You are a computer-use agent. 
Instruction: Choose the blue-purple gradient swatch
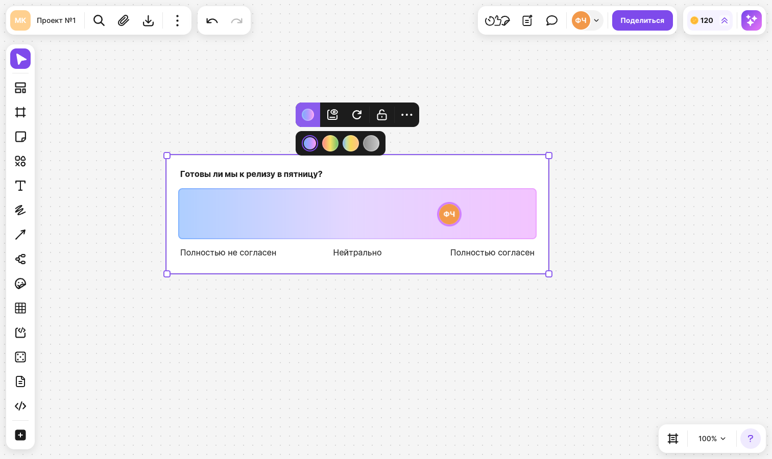[310, 143]
